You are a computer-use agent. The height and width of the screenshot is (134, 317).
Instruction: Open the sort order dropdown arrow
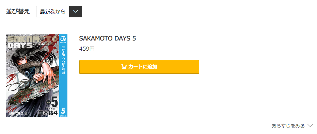[76, 12]
